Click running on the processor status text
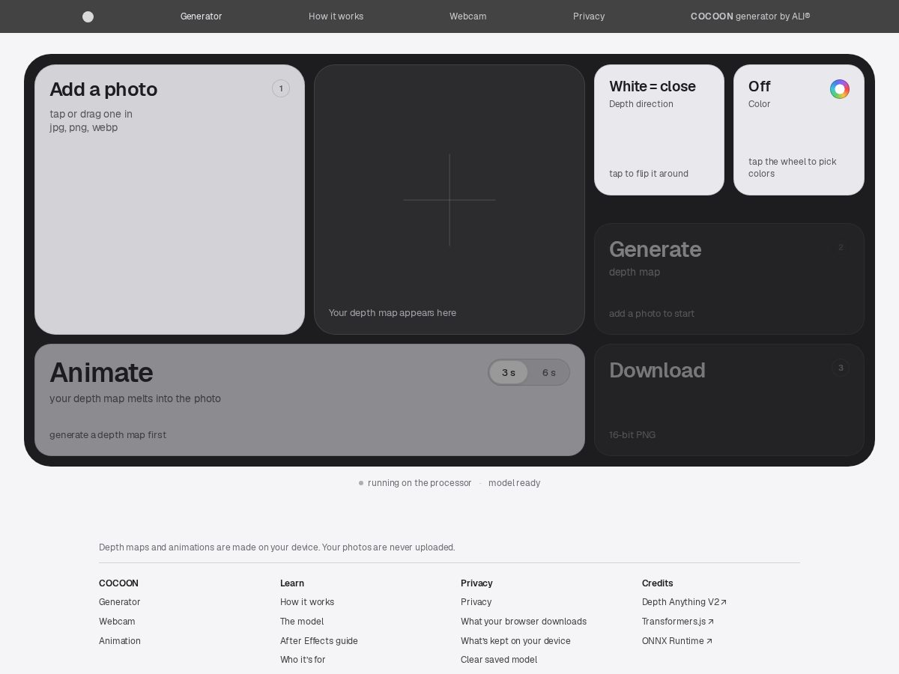 pyautogui.click(x=420, y=483)
